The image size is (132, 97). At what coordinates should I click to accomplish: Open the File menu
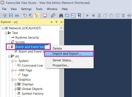pos(4,9)
